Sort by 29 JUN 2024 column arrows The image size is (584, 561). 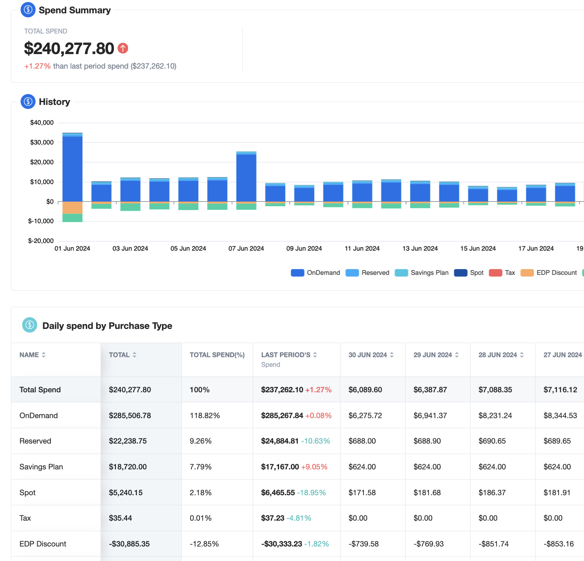(x=457, y=355)
